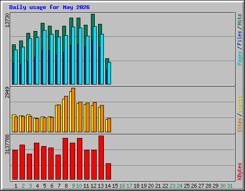The image size is (245, 191).
Task: Click day 25 on the x-axis
Action: point(187,186)
